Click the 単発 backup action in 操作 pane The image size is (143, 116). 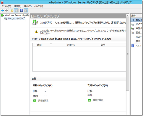[x=139, y=29]
